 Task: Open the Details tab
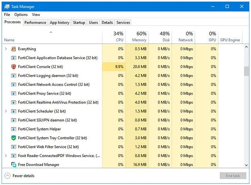(x=107, y=22)
